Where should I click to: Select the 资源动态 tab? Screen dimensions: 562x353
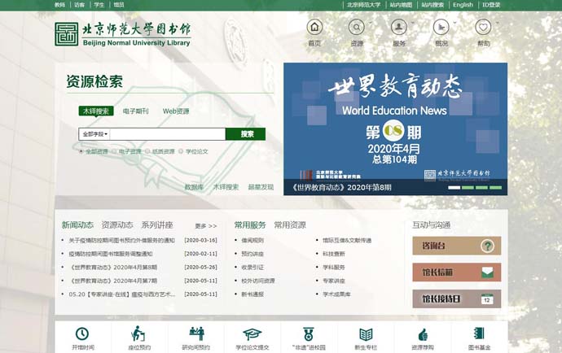point(117,224)
